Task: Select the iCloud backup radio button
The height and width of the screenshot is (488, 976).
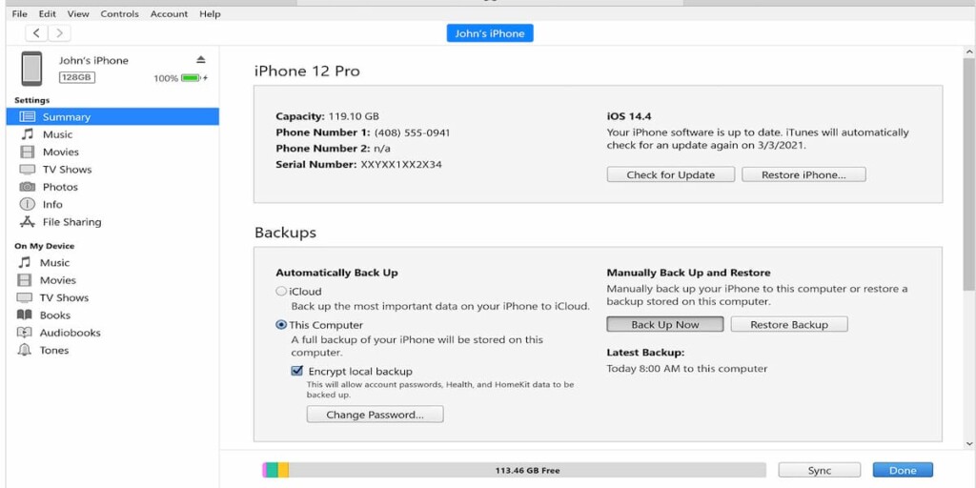Action: (x=281, y=291)
